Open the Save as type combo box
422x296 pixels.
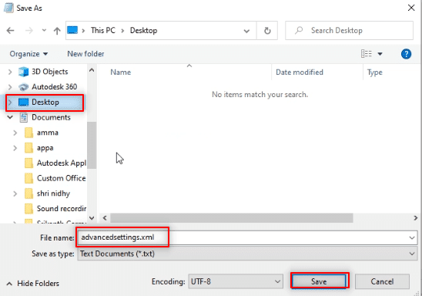[247, 254]
